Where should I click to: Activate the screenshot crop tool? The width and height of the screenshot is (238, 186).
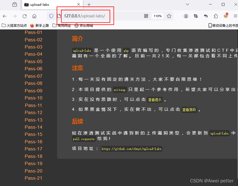[x=196, y=16]
